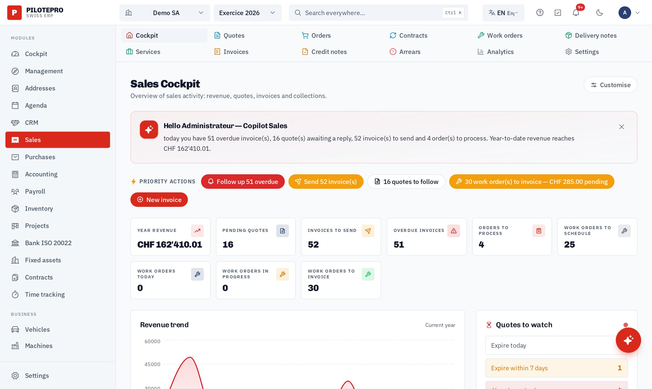Focus the Search everywhere field
Image resolution: width=652 pixels, height=389 pixels.
[379, 13]
